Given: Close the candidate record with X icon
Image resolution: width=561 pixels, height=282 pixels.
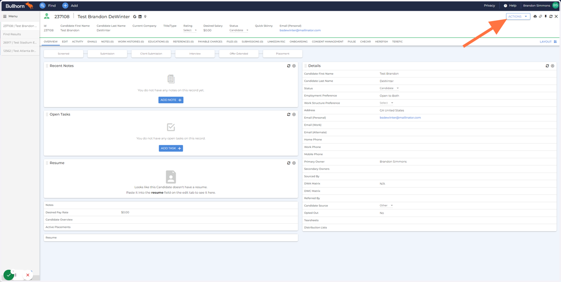Looking at the screenshot, I should coord(556,16).
